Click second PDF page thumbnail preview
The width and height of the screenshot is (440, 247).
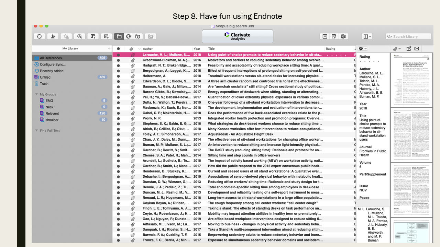tap(411, 135)
